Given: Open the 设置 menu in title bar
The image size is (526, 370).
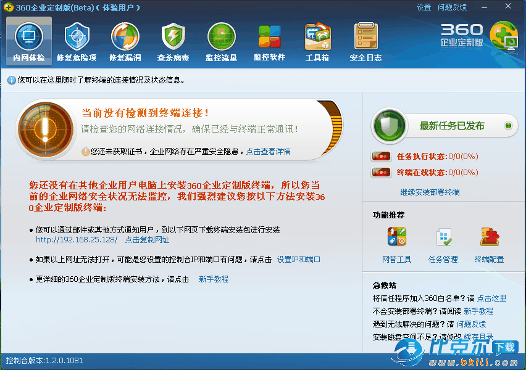Looking at the screenshot, I should click(424, 7).
